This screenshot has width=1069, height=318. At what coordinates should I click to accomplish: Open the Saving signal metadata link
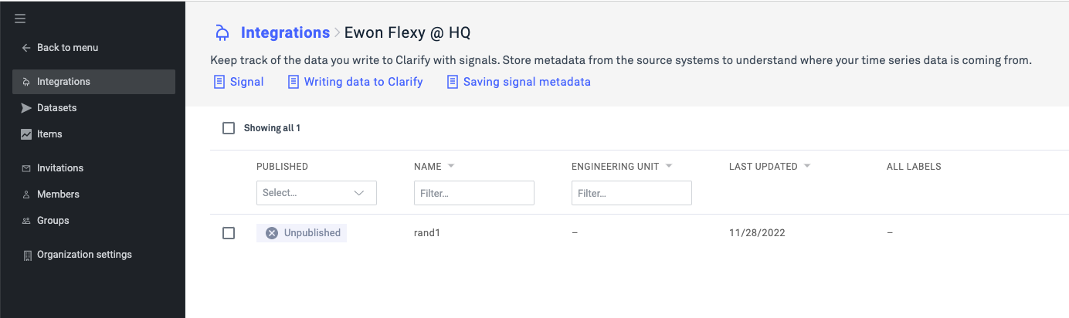[x=519, y=82]
